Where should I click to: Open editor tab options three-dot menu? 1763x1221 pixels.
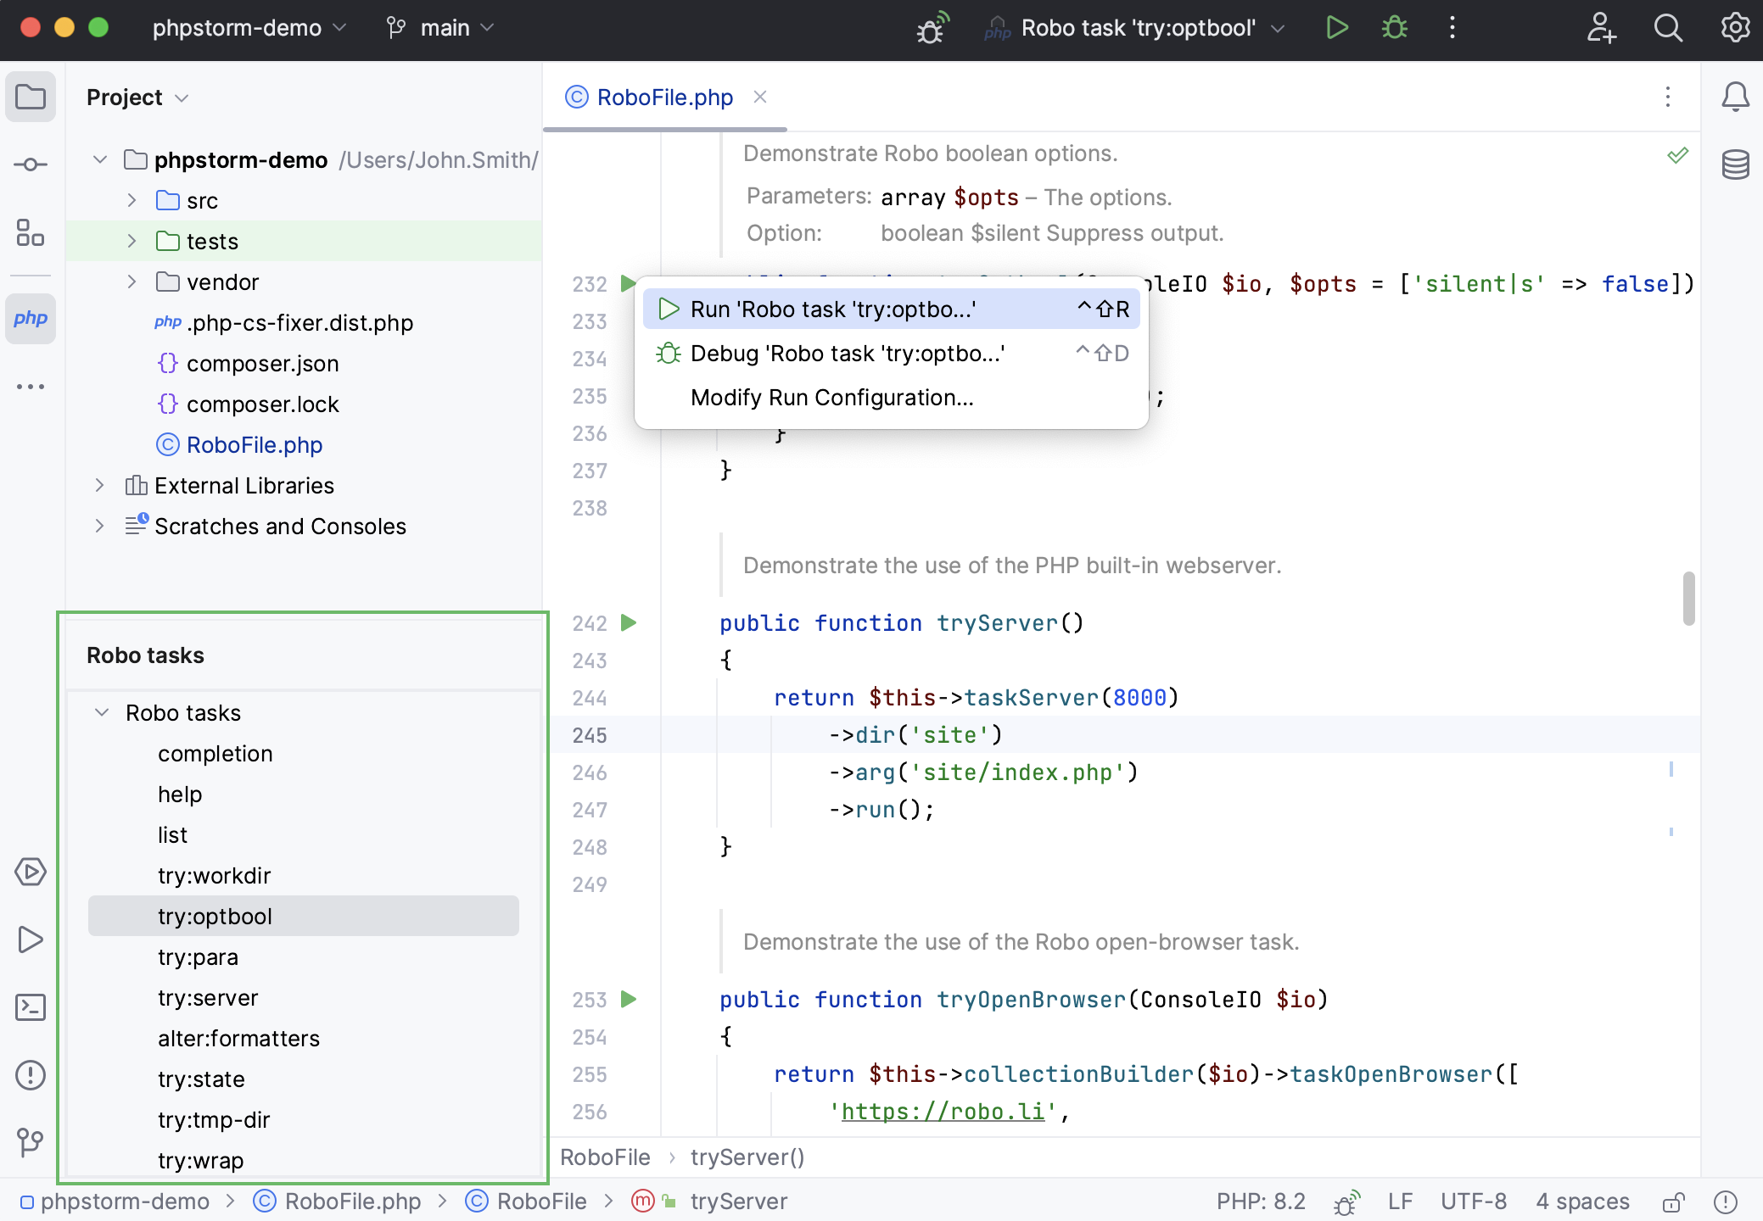[x=1668, y=97]
